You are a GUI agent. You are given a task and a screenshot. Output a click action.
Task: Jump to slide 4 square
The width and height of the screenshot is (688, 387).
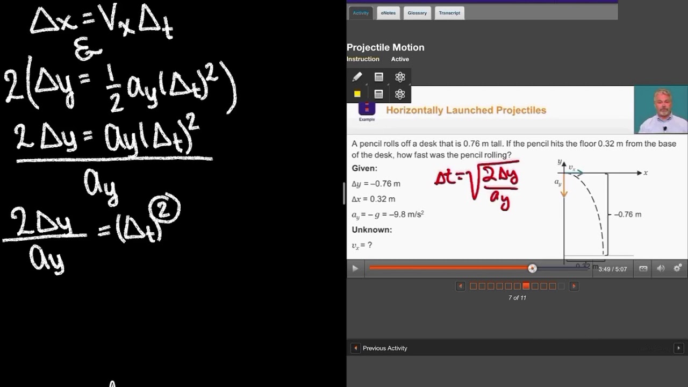[499, 286]
